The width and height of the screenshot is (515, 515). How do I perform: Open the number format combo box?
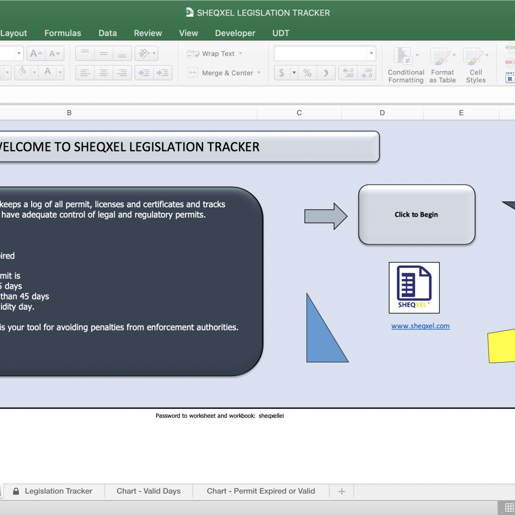325,53
